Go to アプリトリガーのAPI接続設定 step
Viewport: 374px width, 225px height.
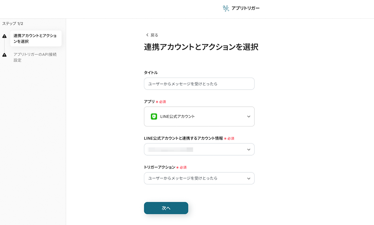[x=35, y=57]
